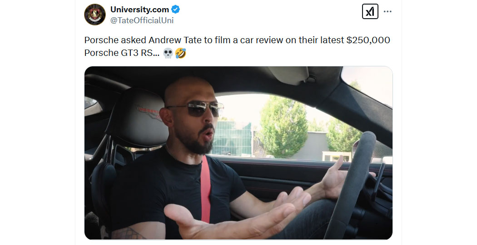Play the car review video thumbnail

pyautogui.click(x=238, y=153)
